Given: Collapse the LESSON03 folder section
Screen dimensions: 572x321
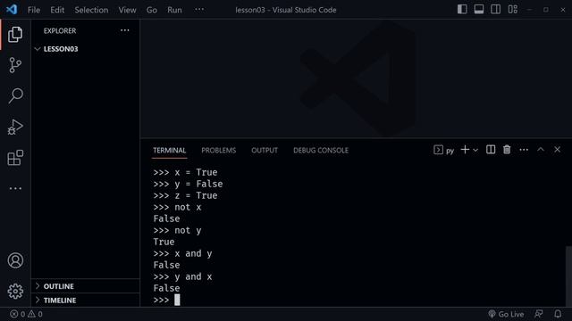Looking at the screenshot, I should pyautogui.click(x=85, y=49).
